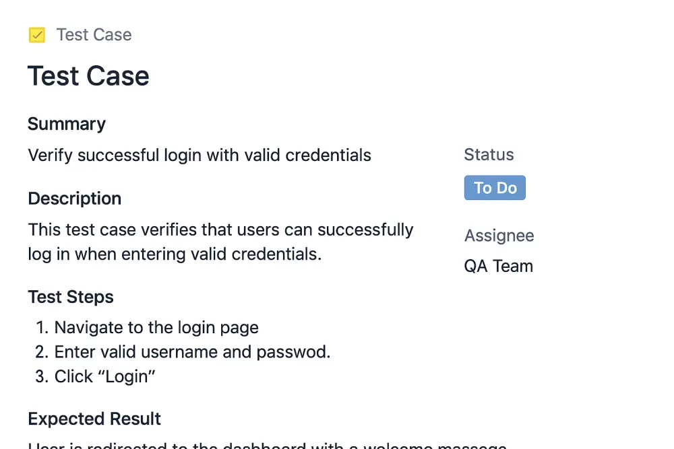Screen dimensions: 674x449
Task: Select the Test Steps section heading
Action: click(x=71, y=297)
